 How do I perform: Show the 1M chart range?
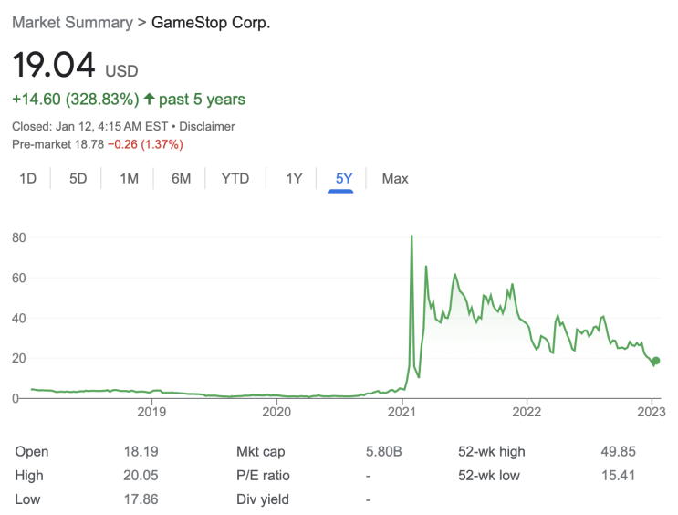(129, 179)
